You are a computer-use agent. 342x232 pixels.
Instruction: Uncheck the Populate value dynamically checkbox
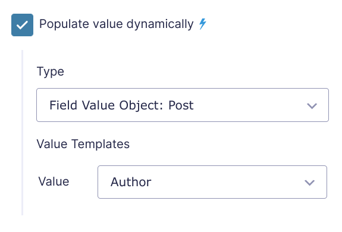[x=22, y=25]
